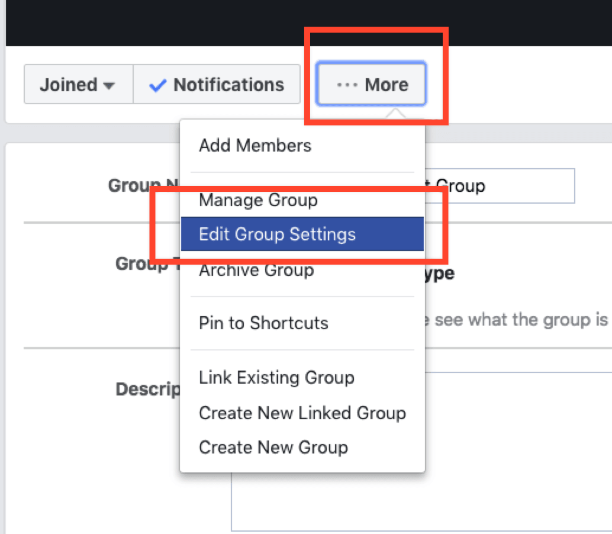Viewport: 612px width, 534px height.
Task: Select Create New Linked Group
Action: 302,413
